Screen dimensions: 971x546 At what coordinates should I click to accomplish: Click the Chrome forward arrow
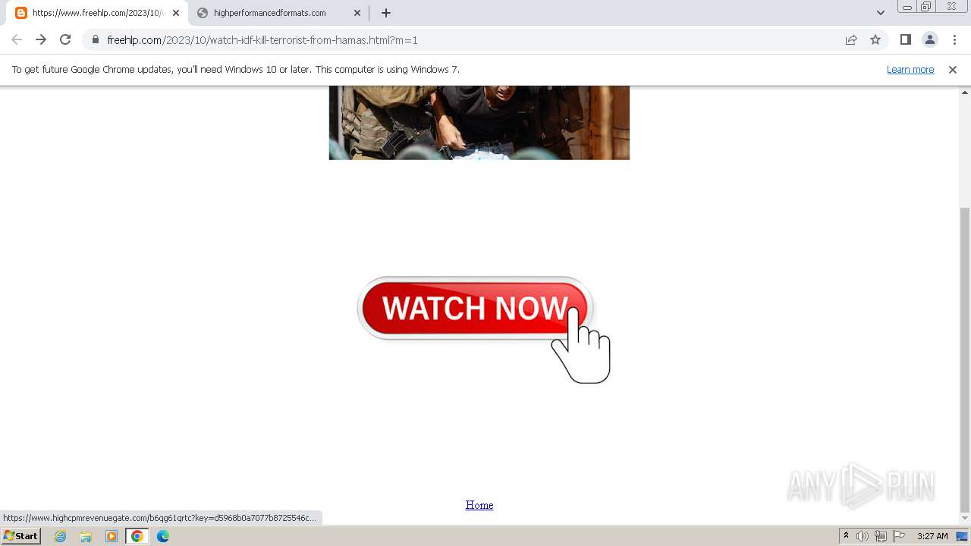[x=41, y=39]
